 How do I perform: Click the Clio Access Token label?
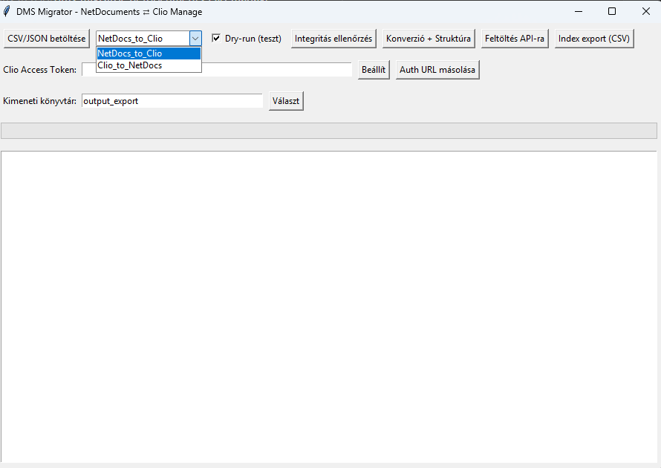[40, 70]
